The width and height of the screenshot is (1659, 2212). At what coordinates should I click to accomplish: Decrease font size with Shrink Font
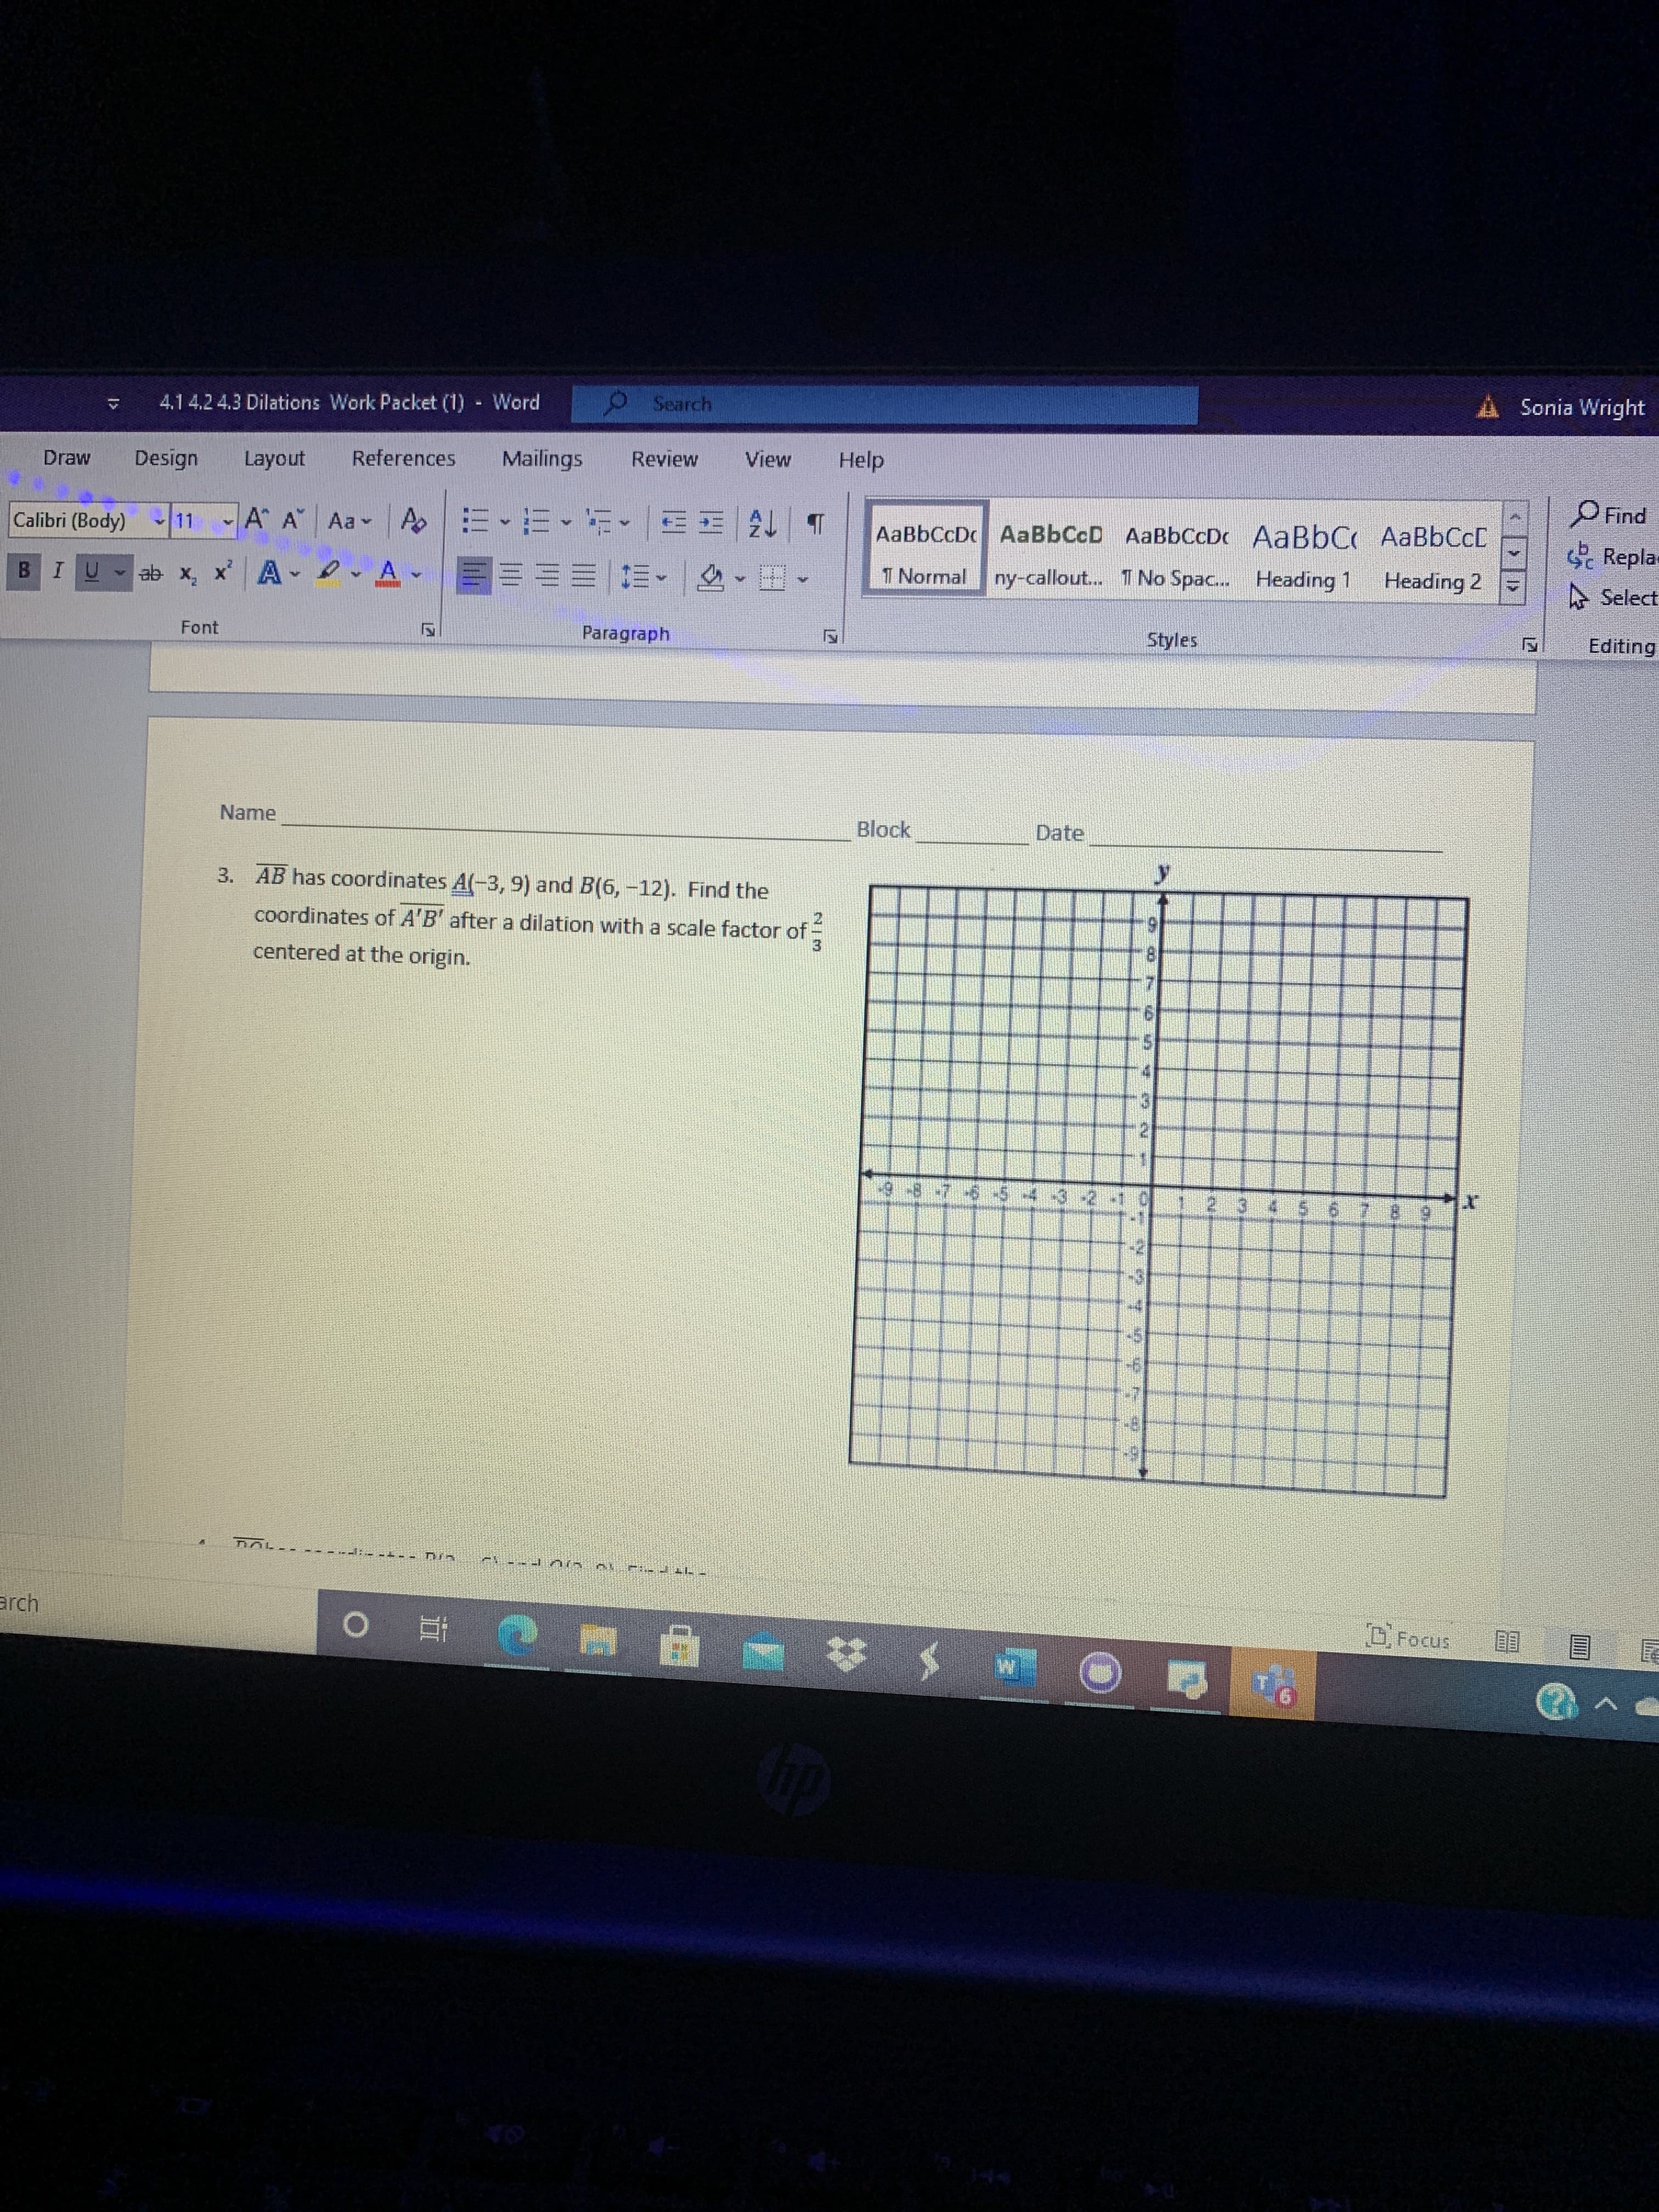292,520
